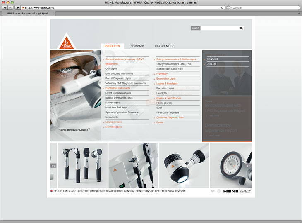Open Loupes & Headlights category
This screenshot has width=302, height=223.
[x=167, y=84]
